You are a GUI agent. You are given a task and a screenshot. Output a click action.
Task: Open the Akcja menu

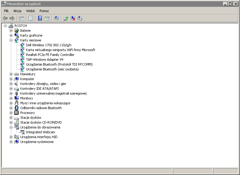pos(17,11)
